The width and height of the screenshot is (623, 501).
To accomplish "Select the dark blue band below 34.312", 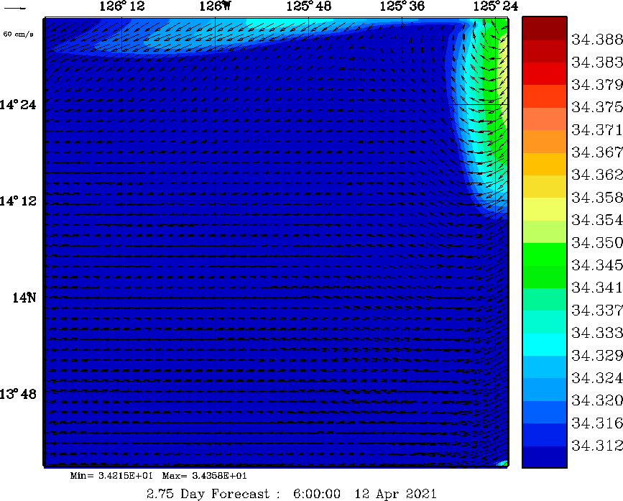I will (x=545, y=457).
